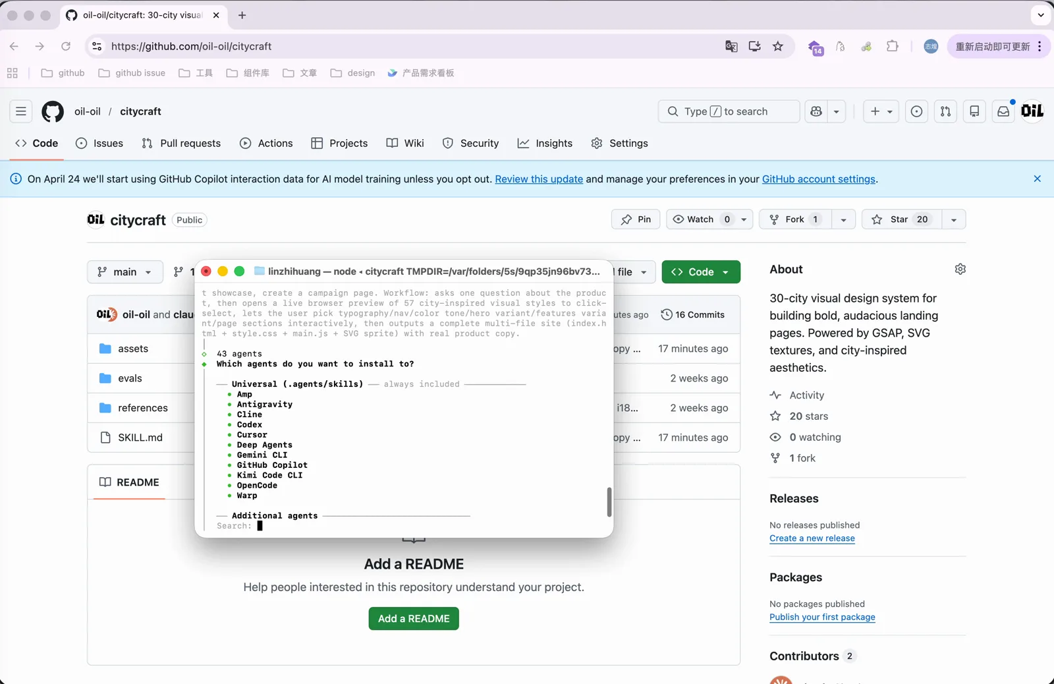Open the GitHub global navigation menu

click(21, 111)
